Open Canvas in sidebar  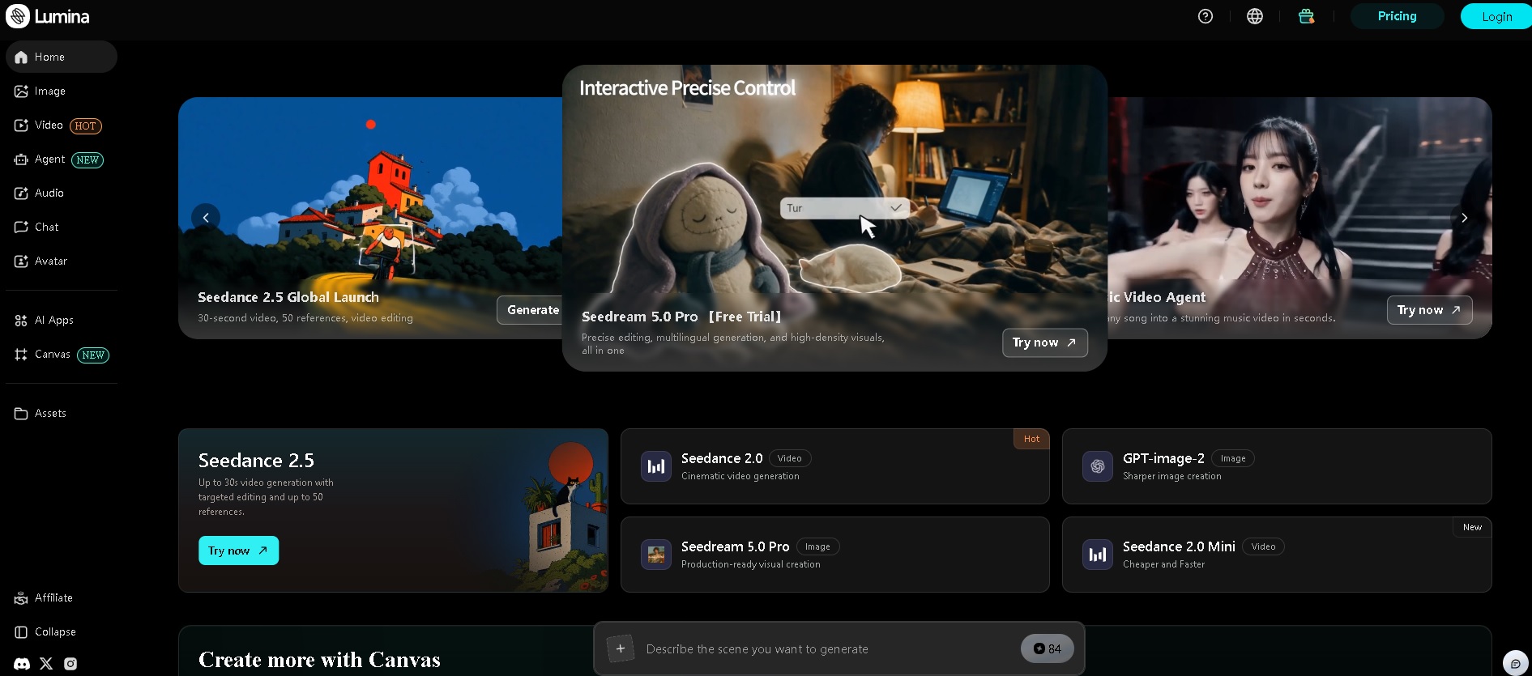pyautogui.click(x=62, y=354)
